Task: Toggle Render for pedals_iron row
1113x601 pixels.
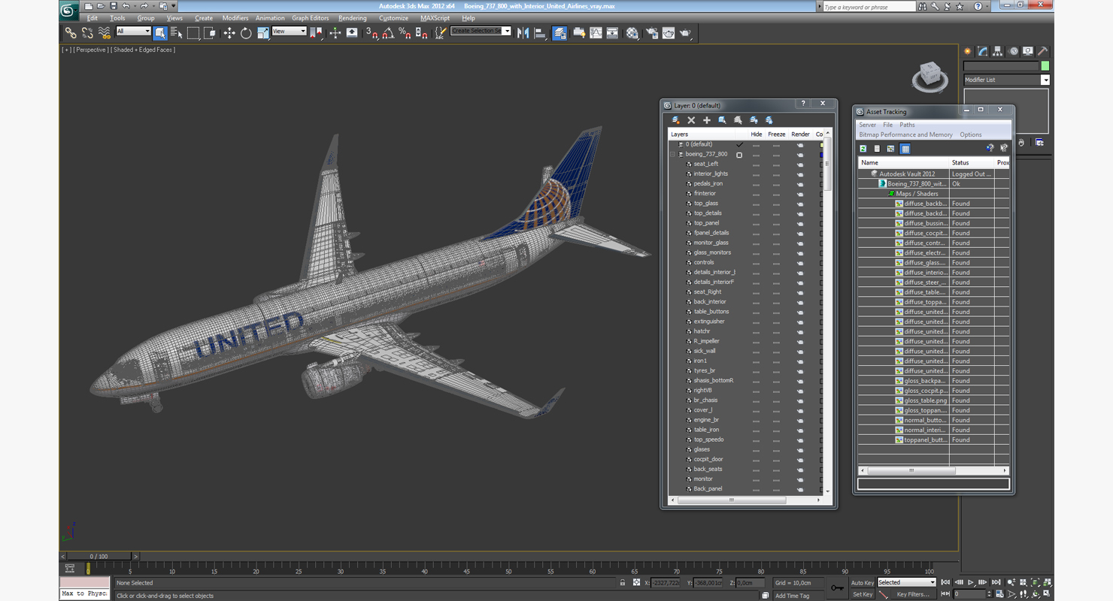Action: click(x=800, y=184)
